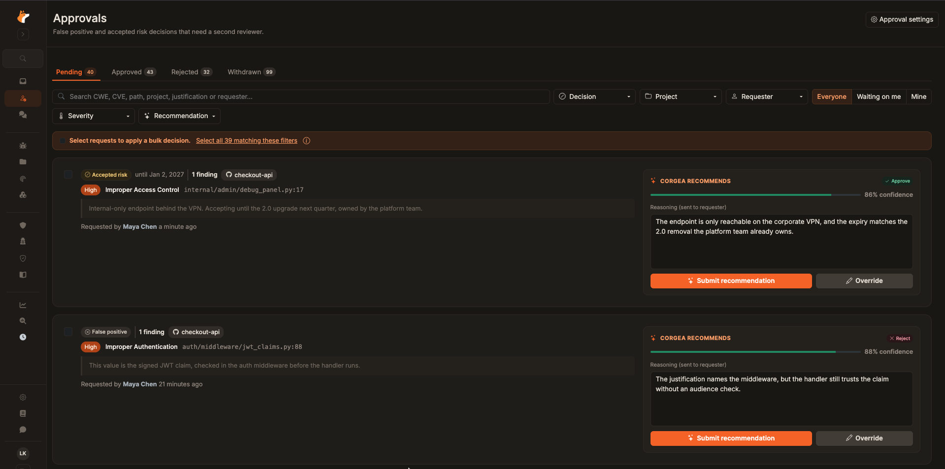The height and width of the screenshot is (469, 945).
Task: Open the feedback speech bubble in sidebar
Action: [23, 430]
